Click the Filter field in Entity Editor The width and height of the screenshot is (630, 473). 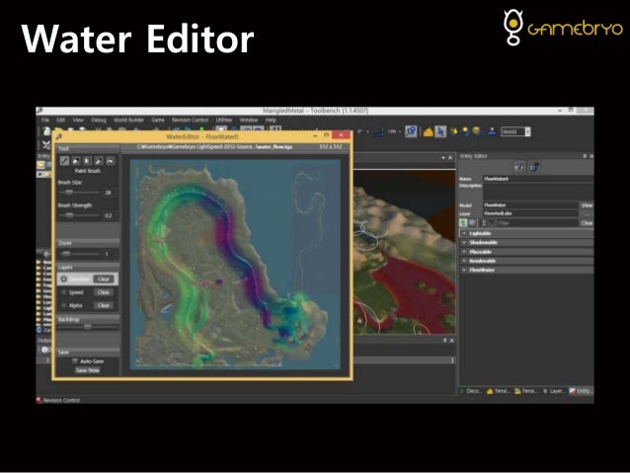click(x=537, y=222)
